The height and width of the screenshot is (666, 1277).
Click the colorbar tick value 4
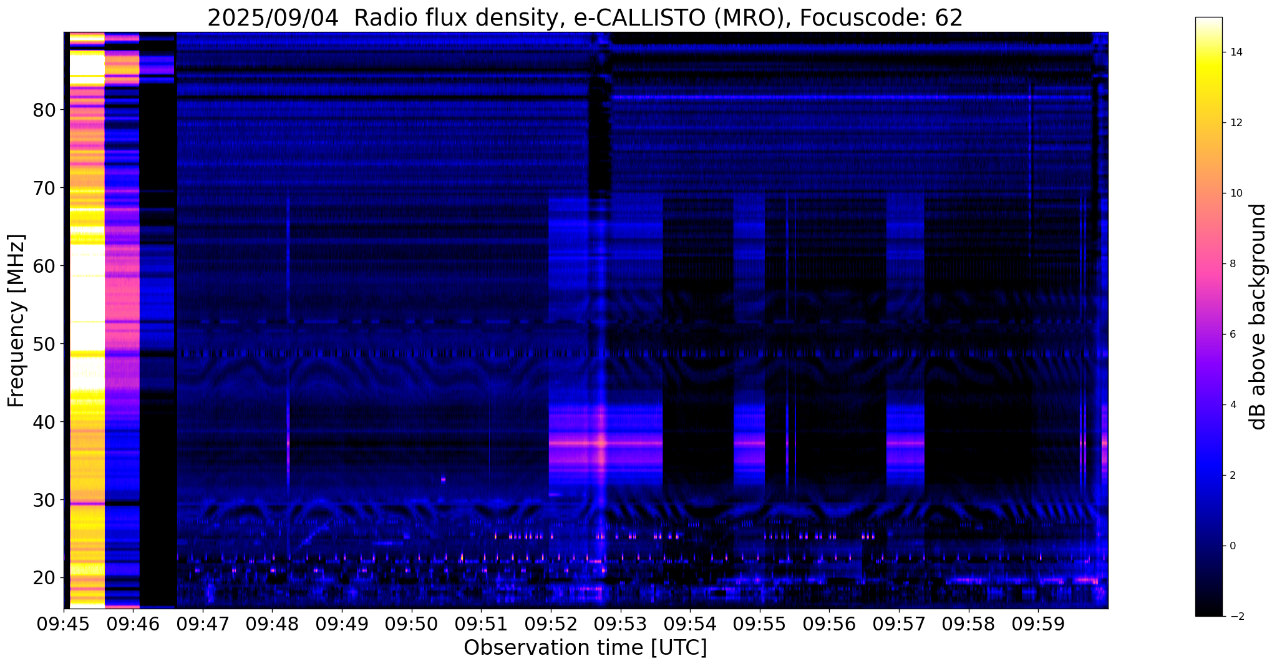(1233, 405)
